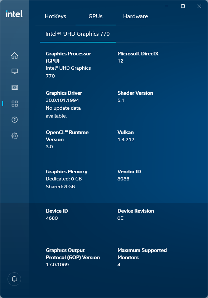Click the OpenCL Runtime Version value 3.0

point(49,147)
